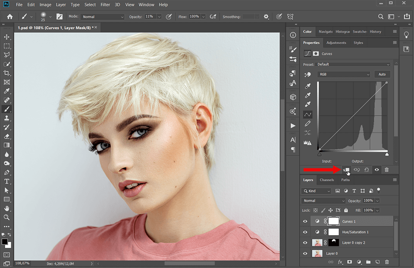
Task: Create a new layer in the Layers panel
Action: point(377,262)
